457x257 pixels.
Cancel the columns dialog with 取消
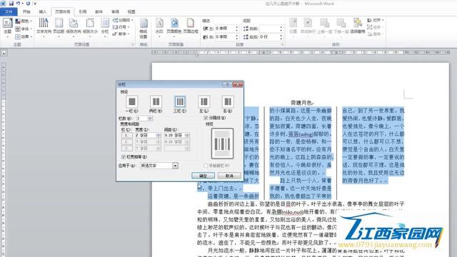(229, 176)
